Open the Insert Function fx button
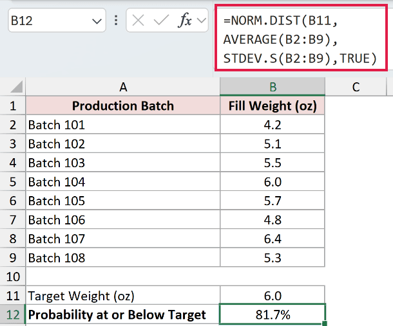Viewport: 393px width, 326px height. (185, 20)
